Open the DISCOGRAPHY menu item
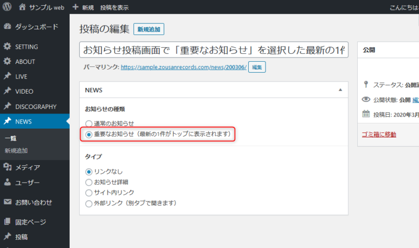Viewport: 419px width, 248px height. coord(36,107)
